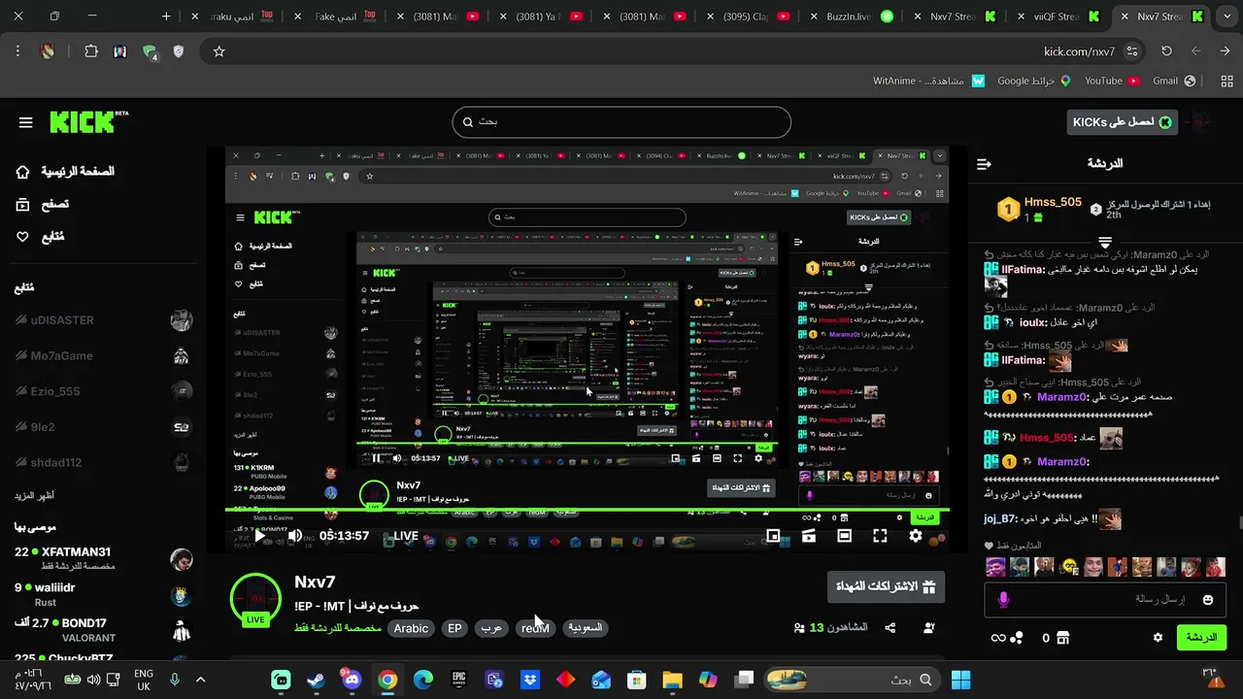The height and width of the screenshot is (699, 1243).
Task: Open the player settings gear
Action: pyautogui.click(x=916, y=536)
